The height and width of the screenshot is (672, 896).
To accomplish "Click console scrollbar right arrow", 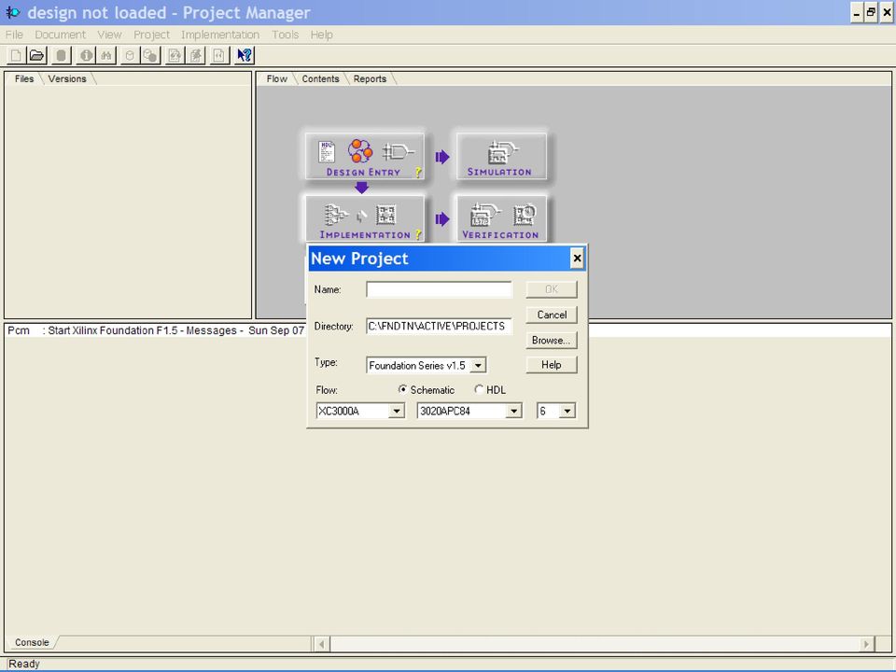I will (866, 644).
